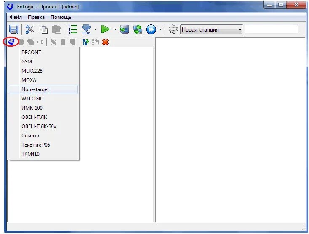
Task: Close the EnLogic window
Action: tap(296, 5)
